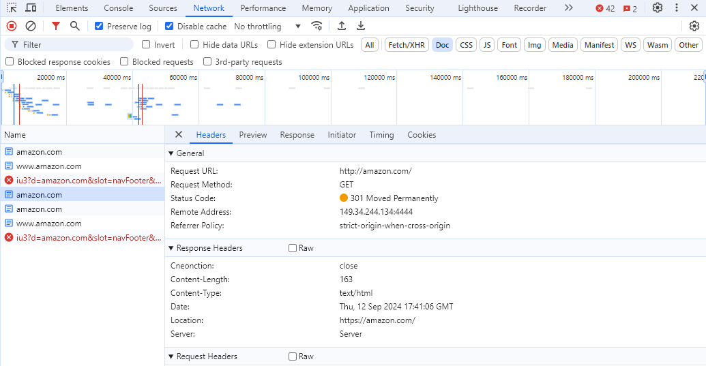Filter requests by JS
The height and width of the screenshot is (366, 706).
point(487,45)
